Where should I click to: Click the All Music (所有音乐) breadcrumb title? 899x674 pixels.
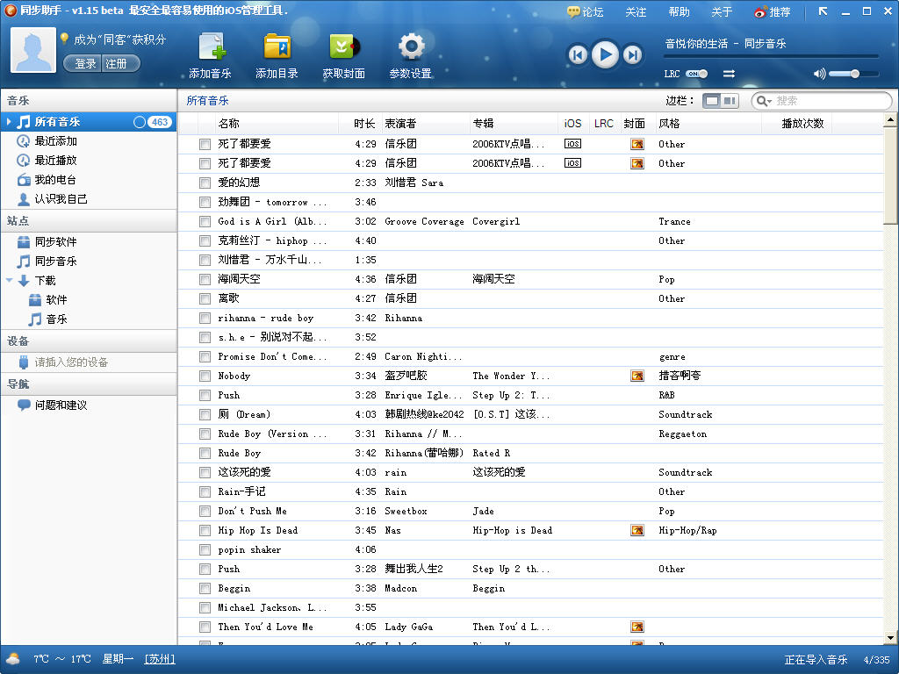(x=207, y=101)
